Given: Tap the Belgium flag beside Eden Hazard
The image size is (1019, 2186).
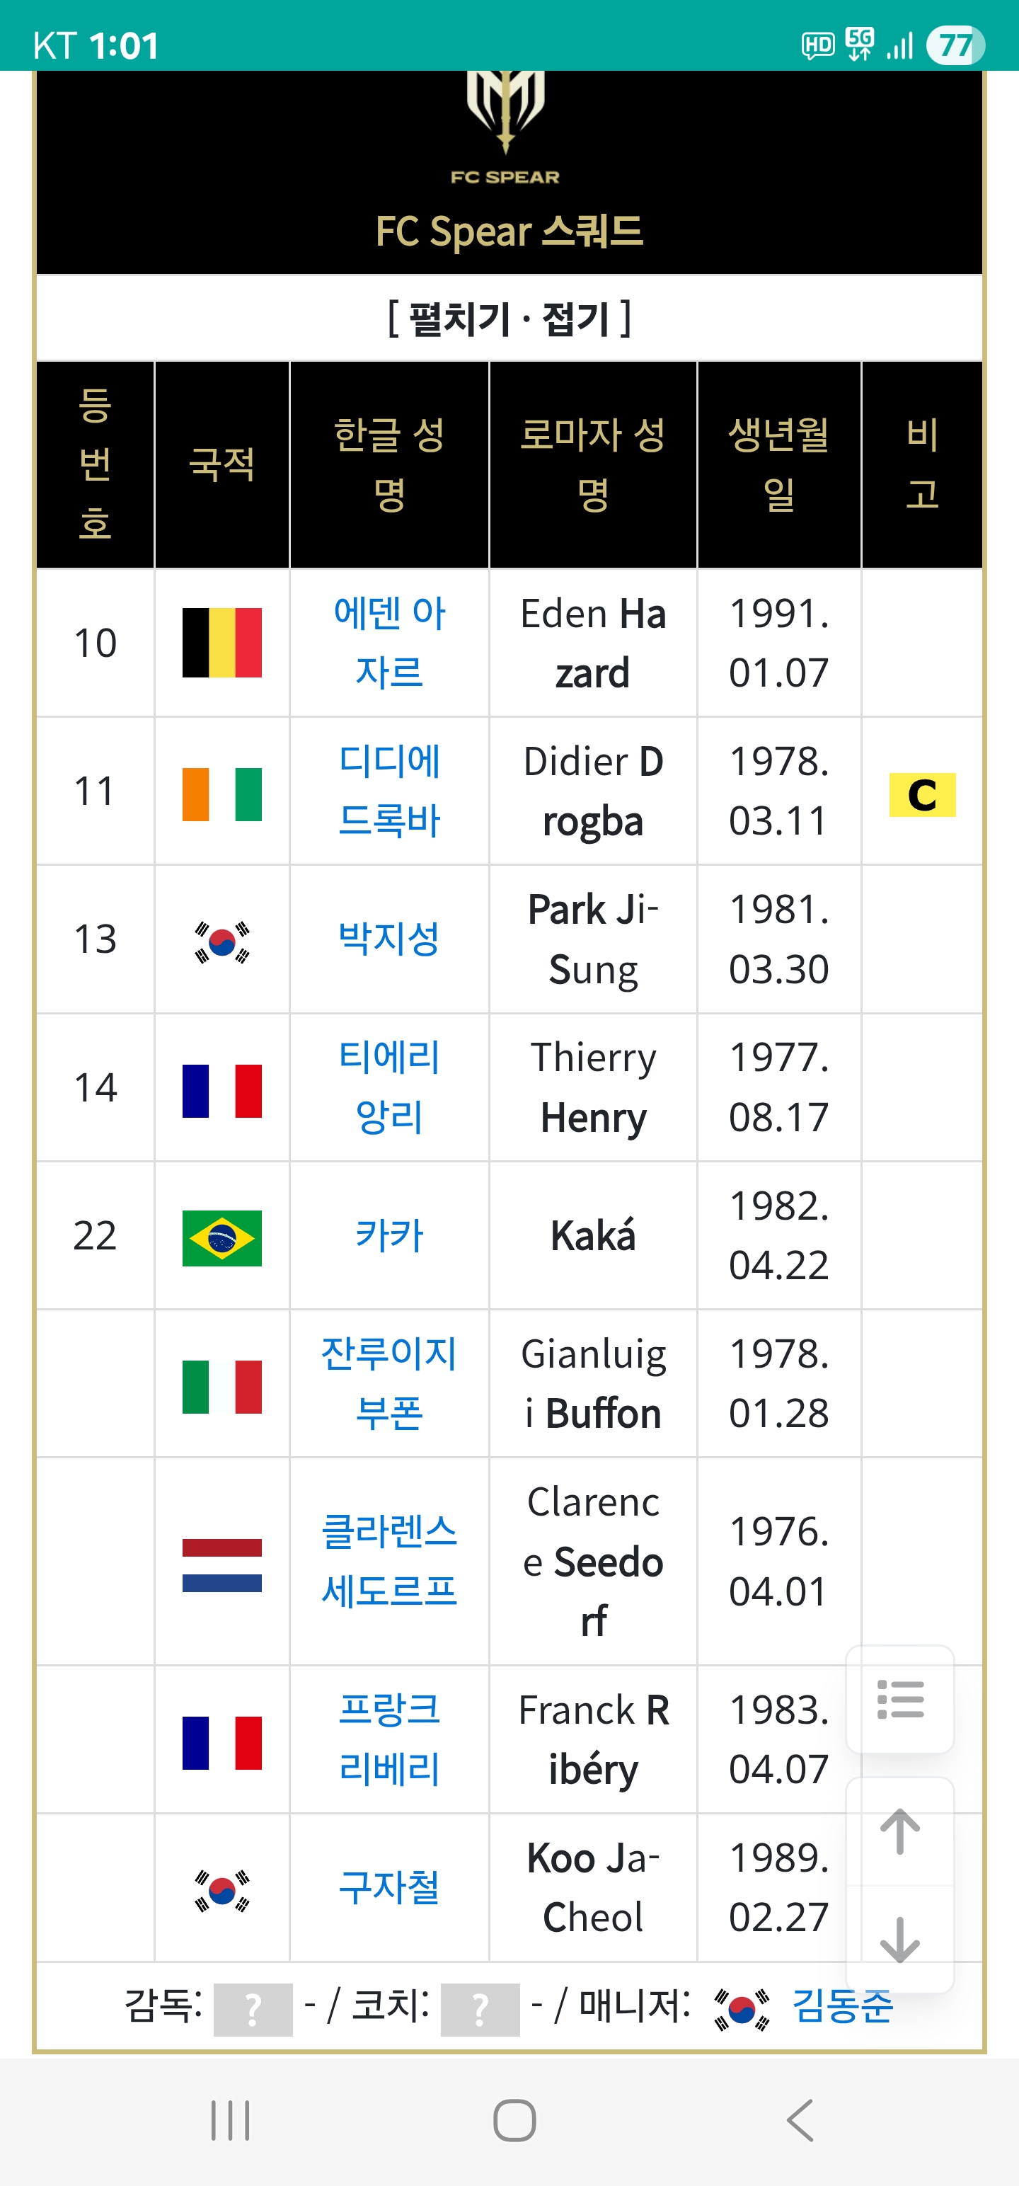Looking at the screenshot, I should 222,642.
